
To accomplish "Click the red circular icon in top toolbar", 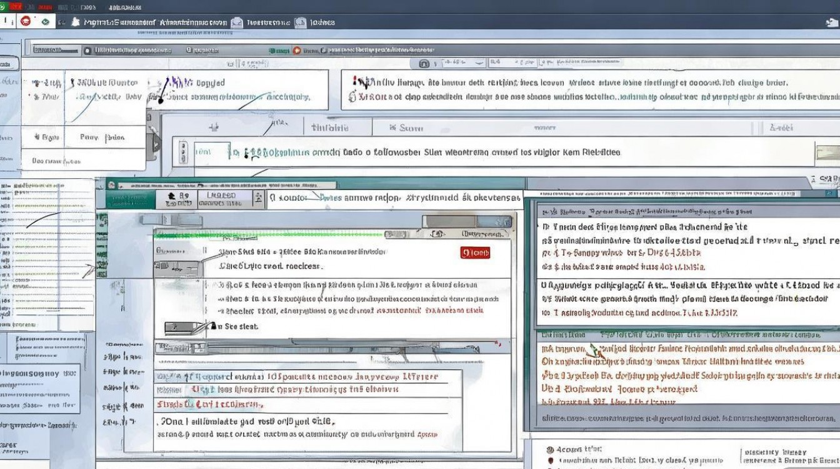I will pyautogui.click(x=26, y=21).
